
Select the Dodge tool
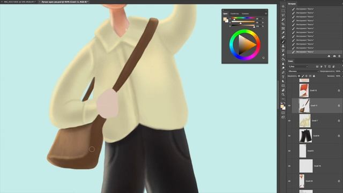(283, 68)
